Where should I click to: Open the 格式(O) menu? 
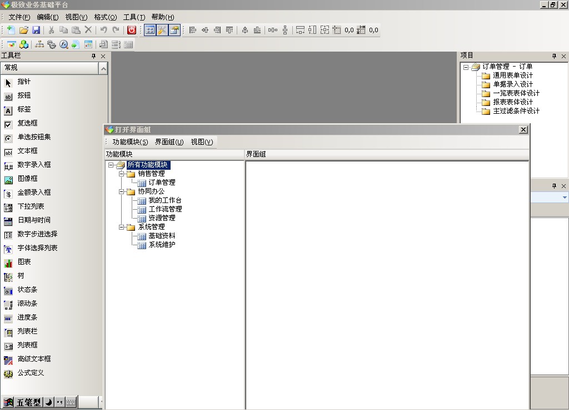click(x=105, y=17)
